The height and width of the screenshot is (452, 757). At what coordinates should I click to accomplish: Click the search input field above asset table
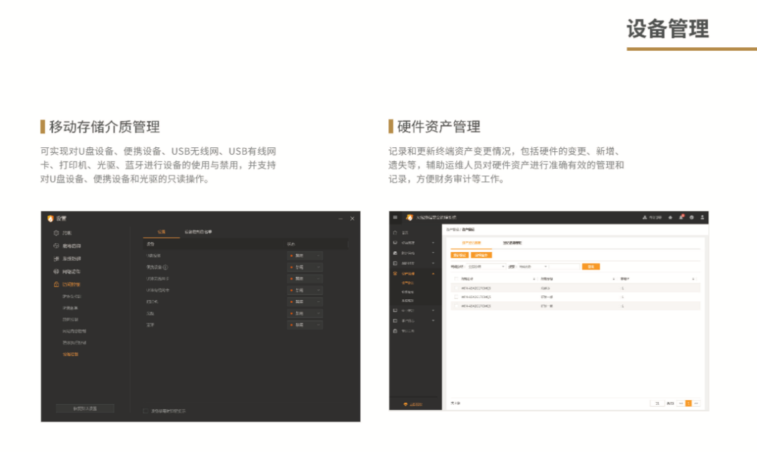coord(564,267)
